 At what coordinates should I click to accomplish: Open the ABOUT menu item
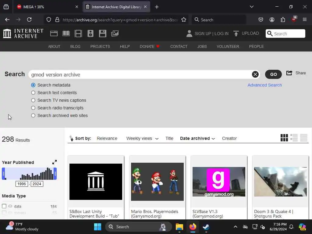pos(54,46)
